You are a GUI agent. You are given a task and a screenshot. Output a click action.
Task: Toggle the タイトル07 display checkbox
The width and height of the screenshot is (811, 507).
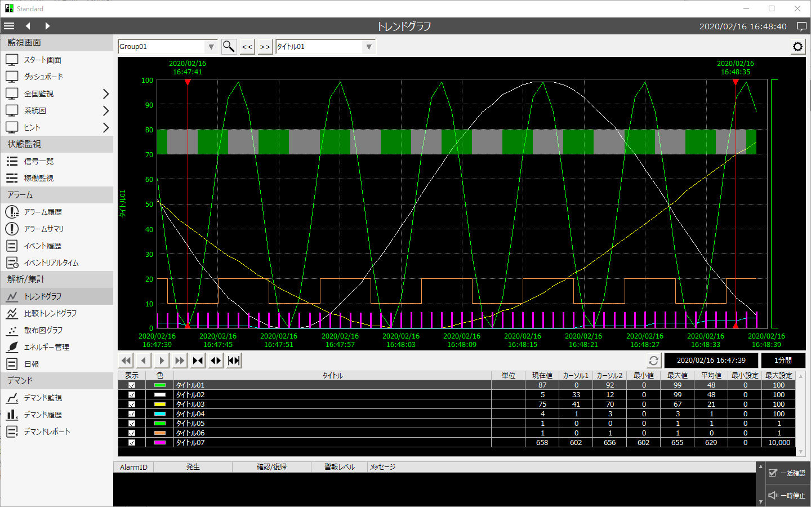click(132, 443)
